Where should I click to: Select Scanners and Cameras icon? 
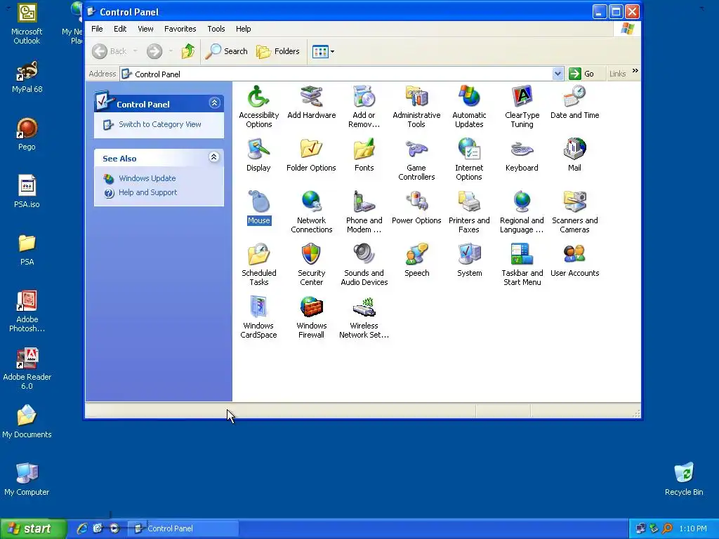click(574, 212)
